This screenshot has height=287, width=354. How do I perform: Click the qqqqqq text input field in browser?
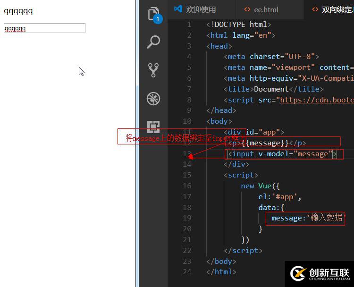point(44,28)
